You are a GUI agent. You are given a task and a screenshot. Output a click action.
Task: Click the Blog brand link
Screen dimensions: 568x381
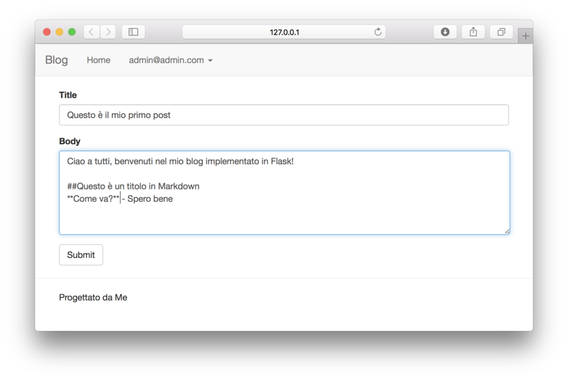56,60
